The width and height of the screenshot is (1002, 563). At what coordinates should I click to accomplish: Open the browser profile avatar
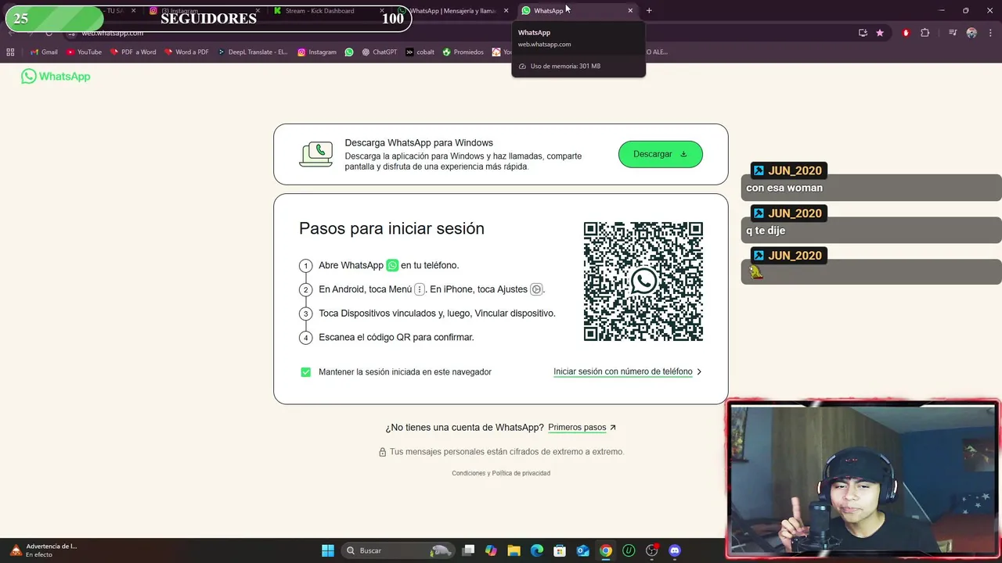pyautogui.click(x=971, y=33)
